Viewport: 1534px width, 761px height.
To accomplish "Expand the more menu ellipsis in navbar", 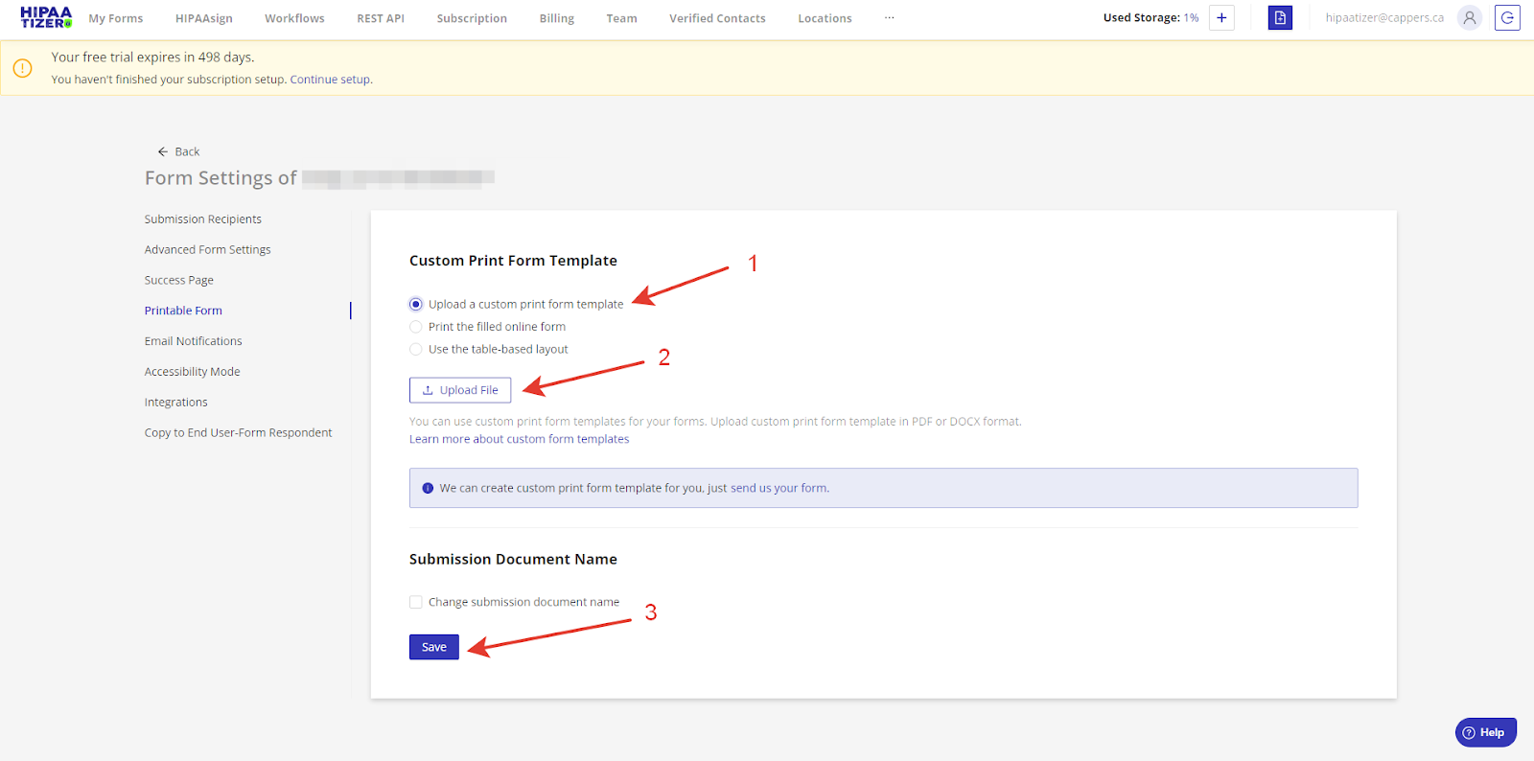I will click(x=890, y=18).
